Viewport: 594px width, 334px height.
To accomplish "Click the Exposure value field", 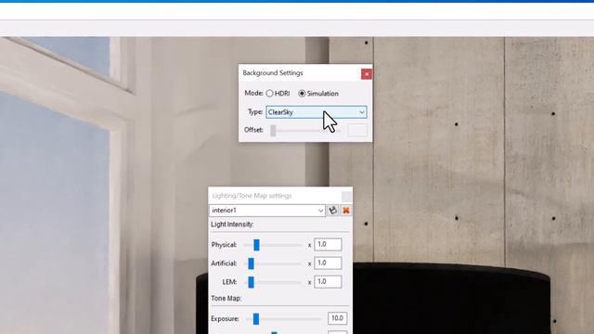I will click(337, 318).
